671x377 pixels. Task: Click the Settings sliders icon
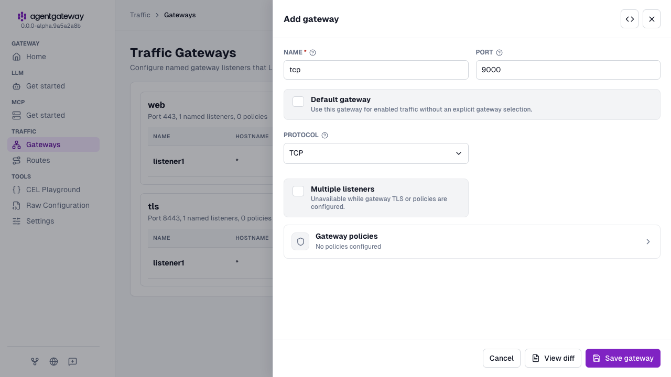[17, 221]
